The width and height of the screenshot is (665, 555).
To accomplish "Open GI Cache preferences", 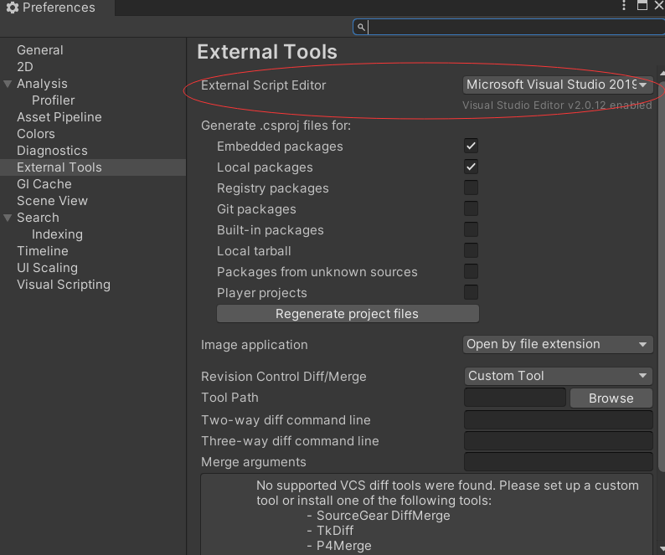I will tap(44, 184).
